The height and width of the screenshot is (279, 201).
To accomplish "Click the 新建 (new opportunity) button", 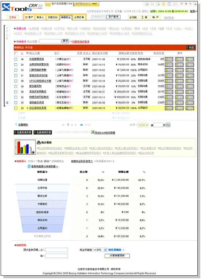I will [x=190, y=47].
